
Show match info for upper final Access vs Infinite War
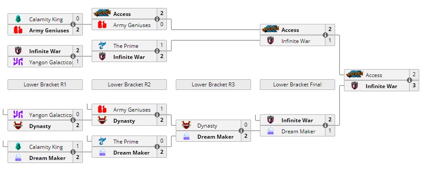click(x=325, y=35)
